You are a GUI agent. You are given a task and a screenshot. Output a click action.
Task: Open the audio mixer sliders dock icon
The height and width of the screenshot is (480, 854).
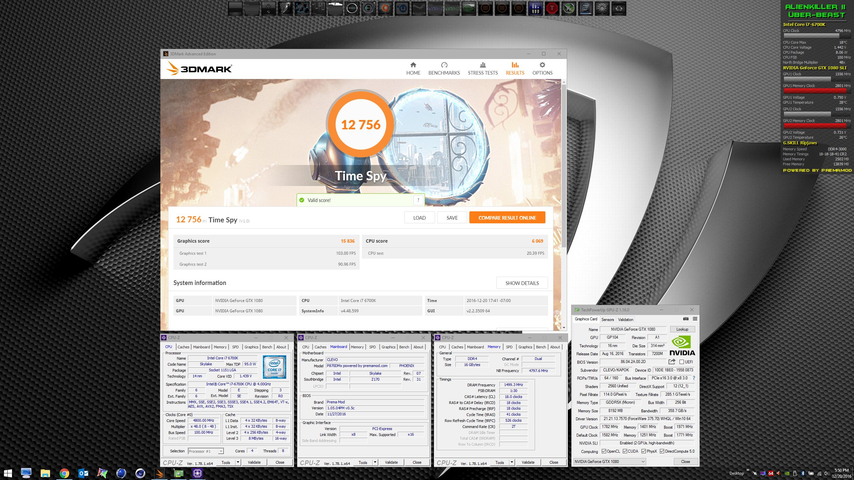point(319,8)
